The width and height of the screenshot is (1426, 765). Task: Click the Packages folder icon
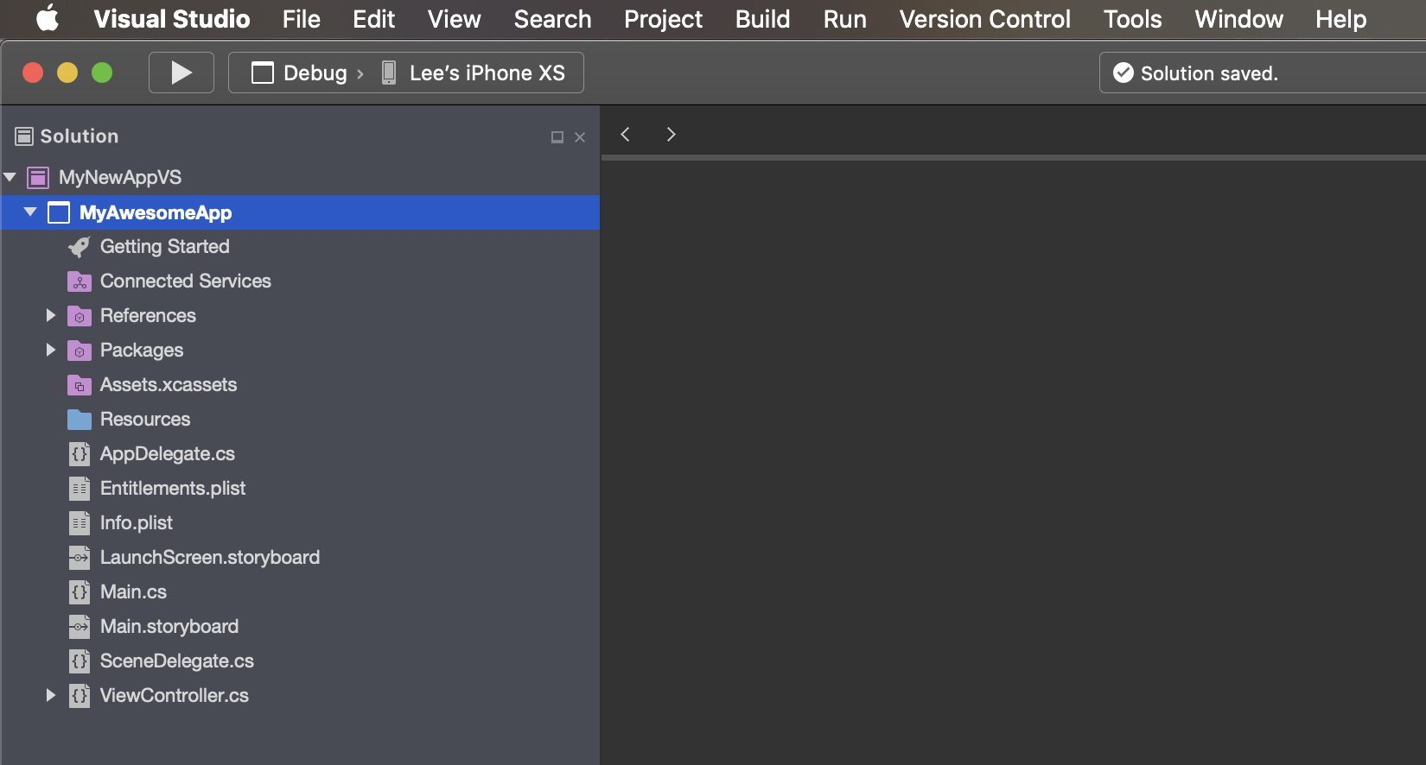pos(80,351)
